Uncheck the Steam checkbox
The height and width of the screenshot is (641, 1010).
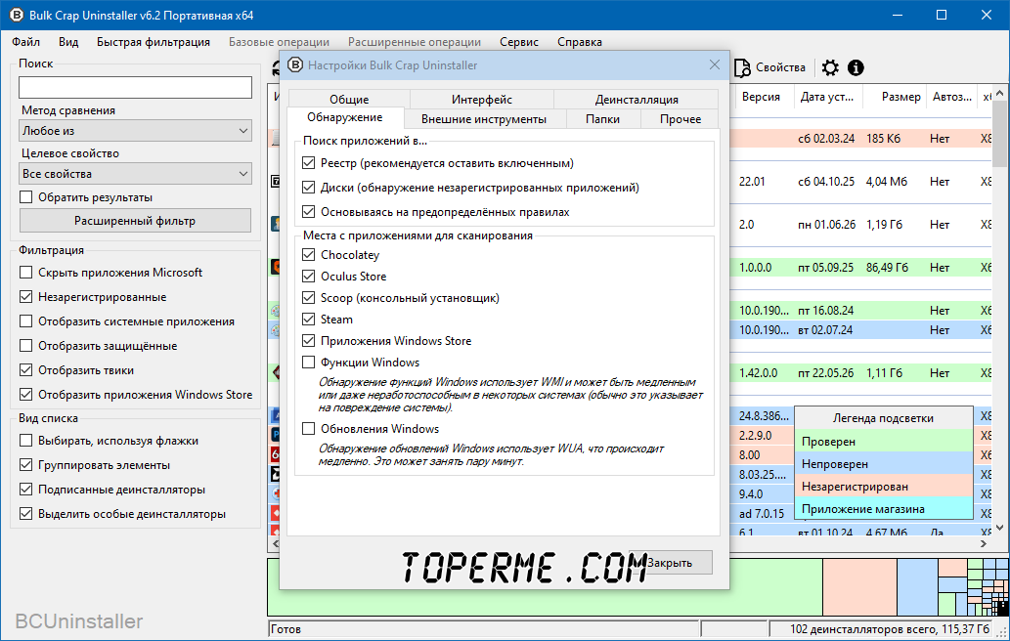tap(309, 320)
